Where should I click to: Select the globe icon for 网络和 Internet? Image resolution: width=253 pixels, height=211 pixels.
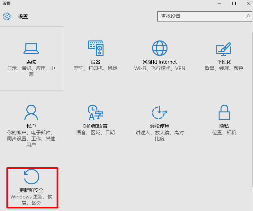[160, 48]
